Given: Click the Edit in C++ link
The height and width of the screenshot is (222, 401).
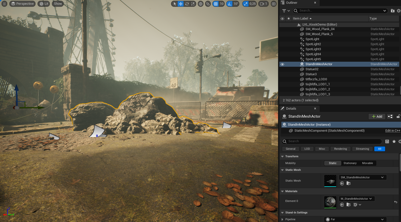Looking at the screenshot, I should 392,130.
